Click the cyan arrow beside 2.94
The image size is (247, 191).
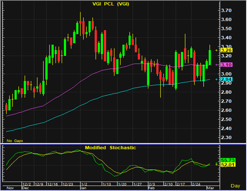(x=217, y=79)
